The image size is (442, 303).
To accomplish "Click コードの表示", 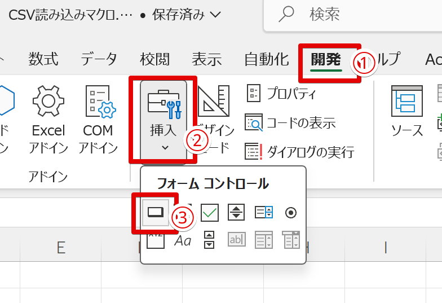I will point(290,123).
